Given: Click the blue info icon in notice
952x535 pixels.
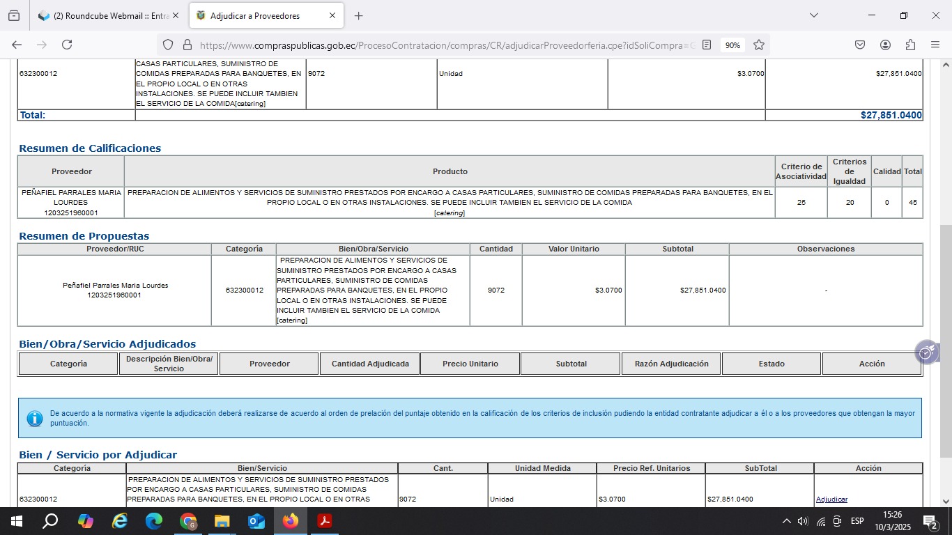Looking at the screenshot, I should [x=34, y=419].
